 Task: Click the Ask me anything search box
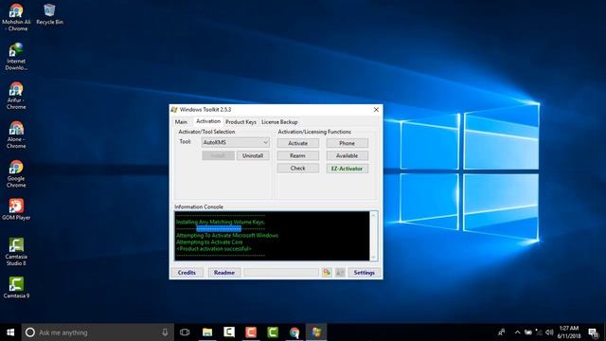coord(98,332)
